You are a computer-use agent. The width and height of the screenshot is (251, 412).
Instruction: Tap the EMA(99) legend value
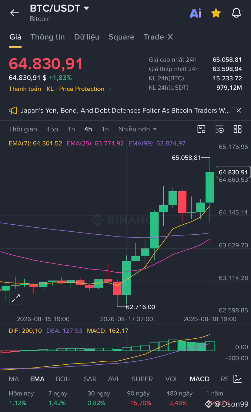[x=157, y=143]
